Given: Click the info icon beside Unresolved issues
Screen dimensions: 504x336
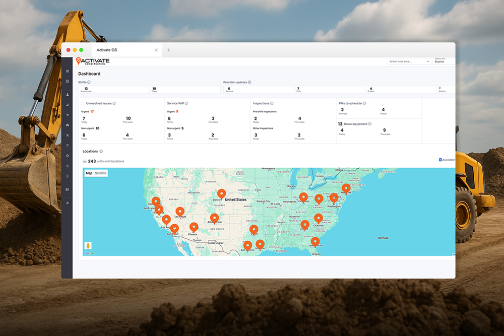Looking at the screenshot, I should click(x=114, y=103).
